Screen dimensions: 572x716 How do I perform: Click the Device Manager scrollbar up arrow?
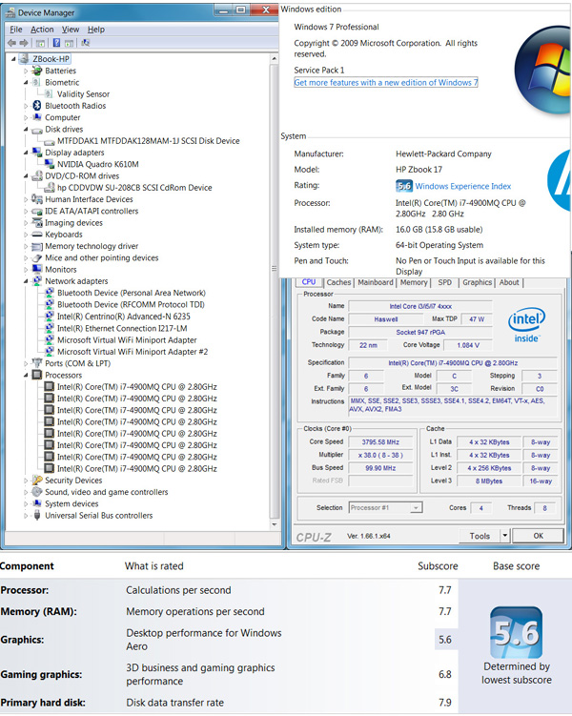[x=275, y=59]
